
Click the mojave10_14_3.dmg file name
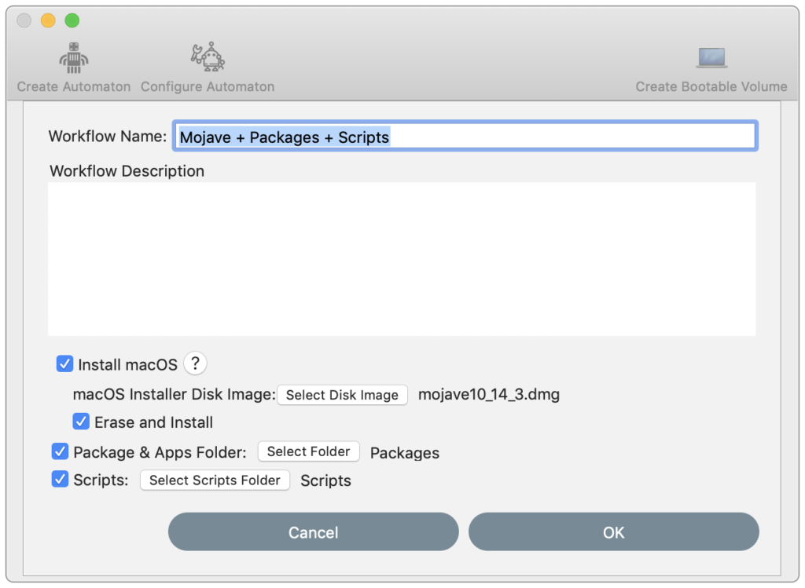coord(489,395)
